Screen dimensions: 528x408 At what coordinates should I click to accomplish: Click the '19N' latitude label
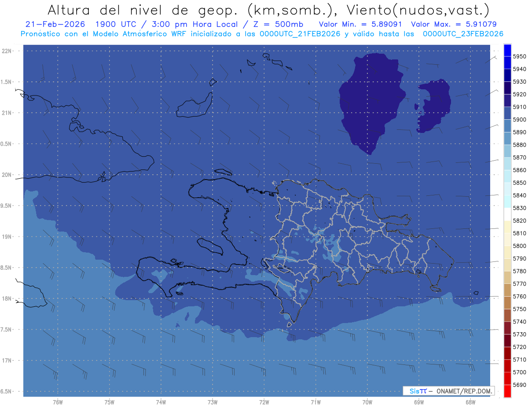tap(7, 237)
